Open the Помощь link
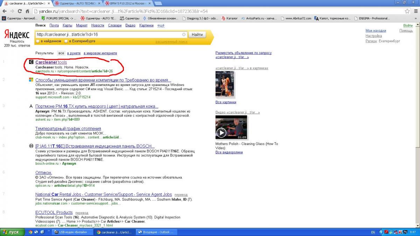This screenshot has width=420, height=236. coord(406,31)
